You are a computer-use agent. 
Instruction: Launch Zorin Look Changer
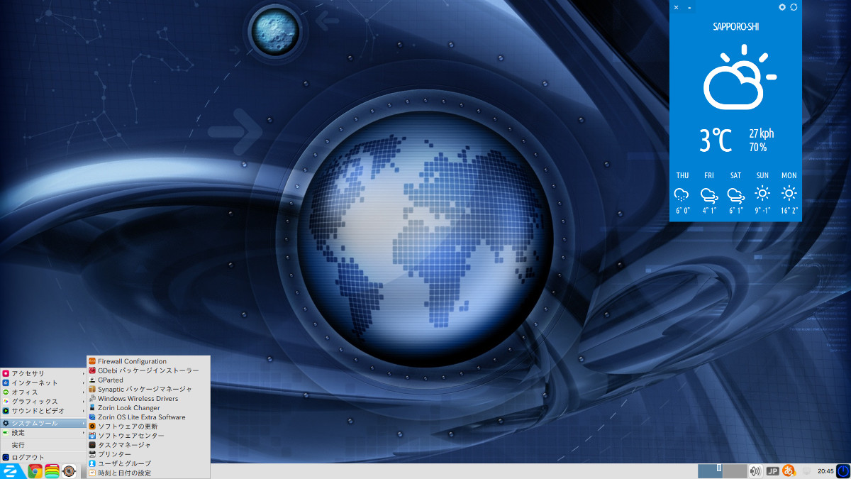tap(148, 407)
